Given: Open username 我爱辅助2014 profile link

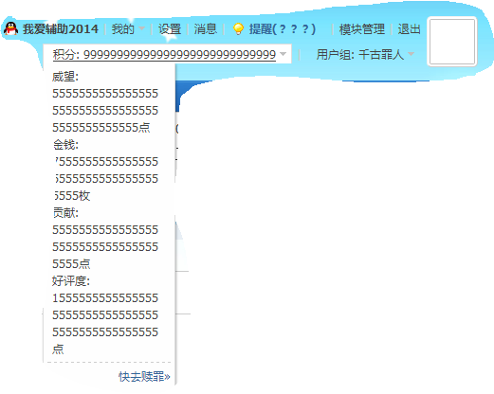Looking at the screenshot, I should (61, 29).
